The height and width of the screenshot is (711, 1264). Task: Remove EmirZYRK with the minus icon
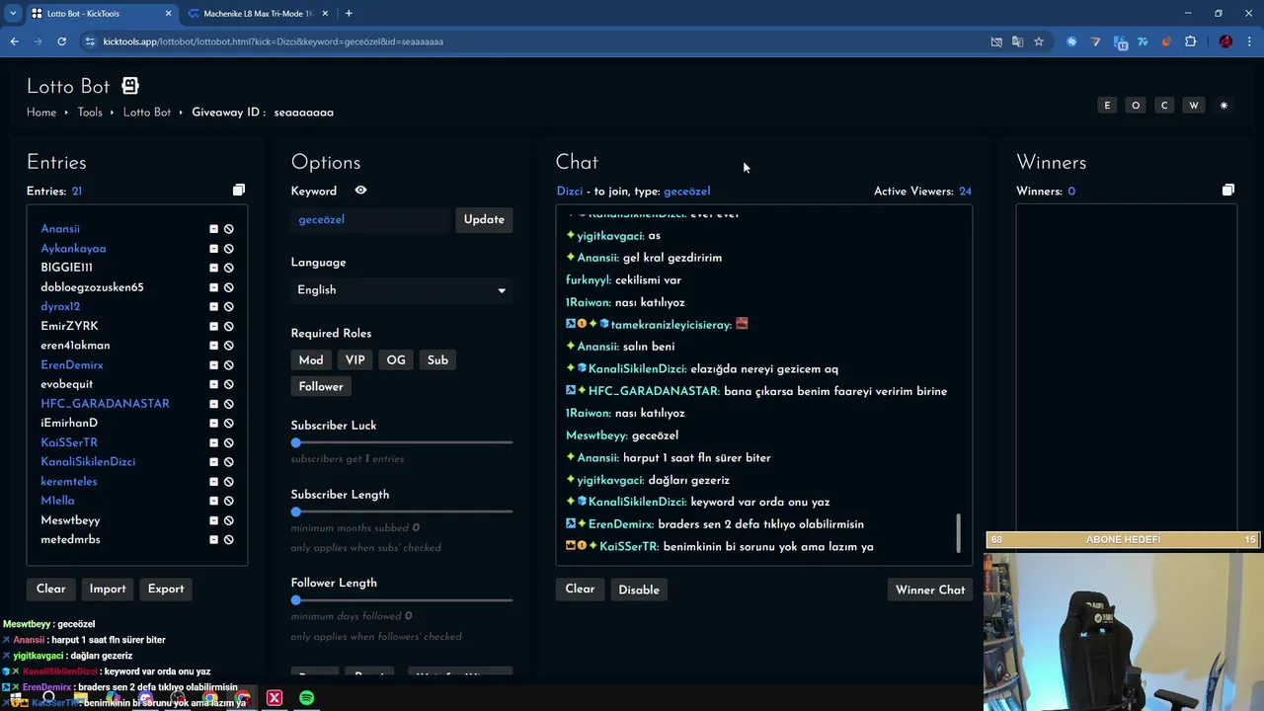click(213, 326)
